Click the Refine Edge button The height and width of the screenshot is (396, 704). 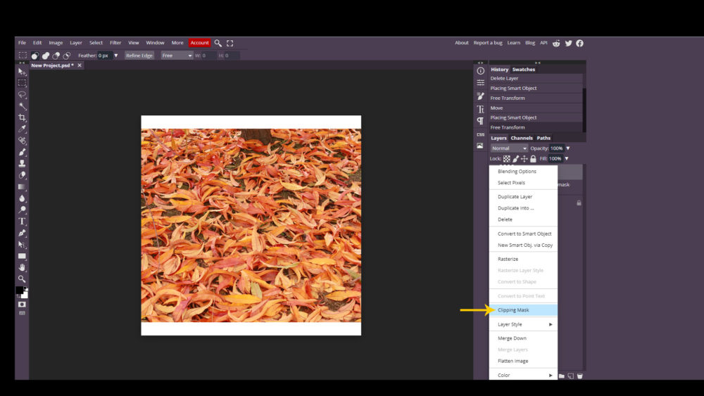coord(139,56)
